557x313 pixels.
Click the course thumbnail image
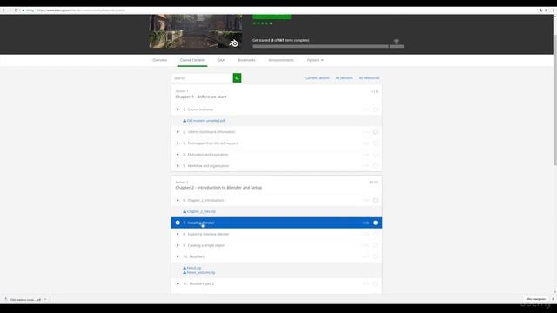click(x=195, y=31)
